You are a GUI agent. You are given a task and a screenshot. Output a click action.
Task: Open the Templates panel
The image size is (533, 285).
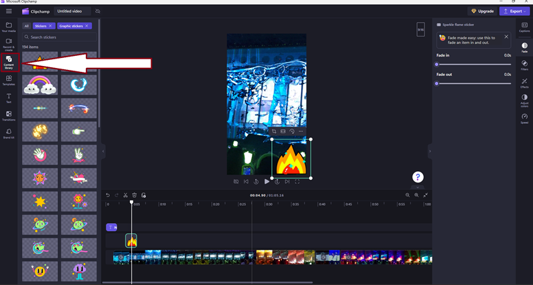coord(9,81)
